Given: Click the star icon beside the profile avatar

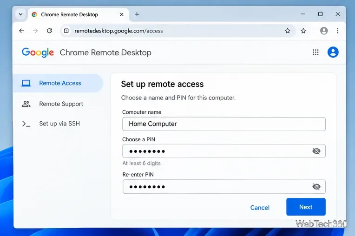Looking at the screenshot, I should point(303,31).
